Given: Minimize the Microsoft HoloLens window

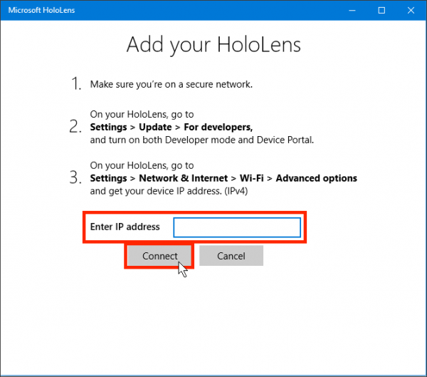Looking at the screenshot, I should [352, 11].
